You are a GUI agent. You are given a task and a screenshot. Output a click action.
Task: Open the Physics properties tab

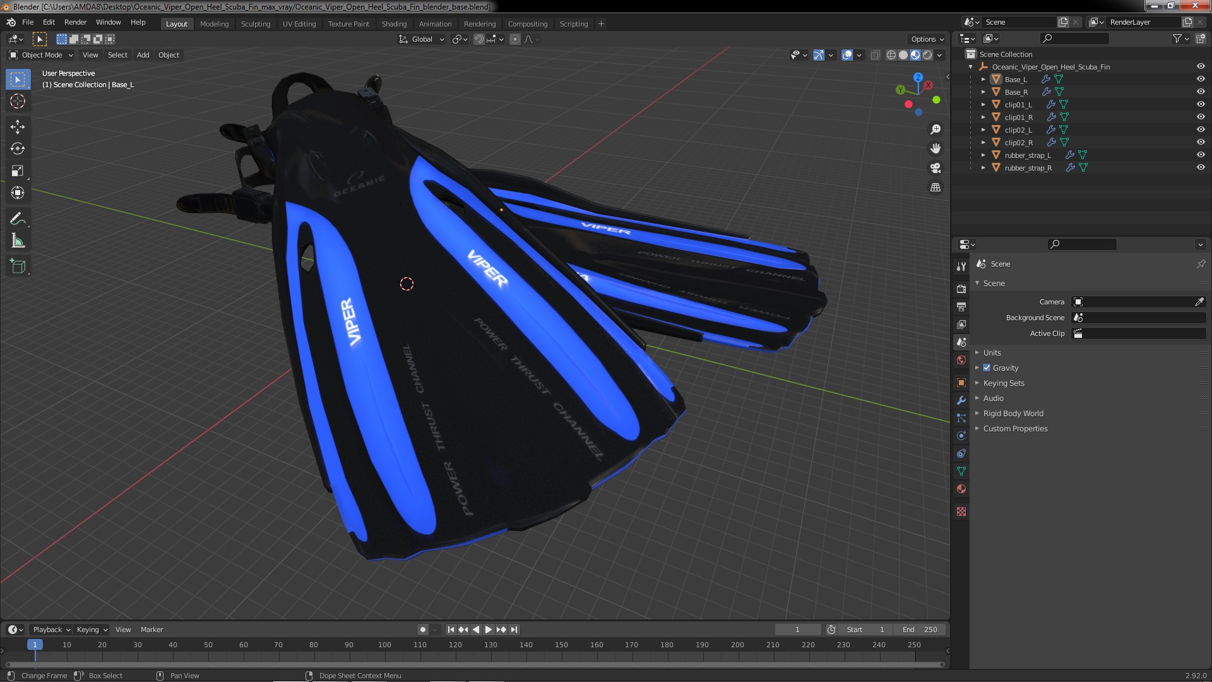[x=961, y=436]
